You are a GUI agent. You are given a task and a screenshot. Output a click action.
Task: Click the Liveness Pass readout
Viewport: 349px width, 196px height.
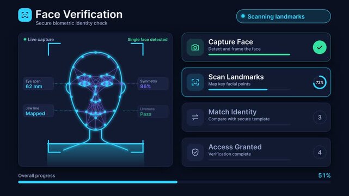tap(152, 112)
